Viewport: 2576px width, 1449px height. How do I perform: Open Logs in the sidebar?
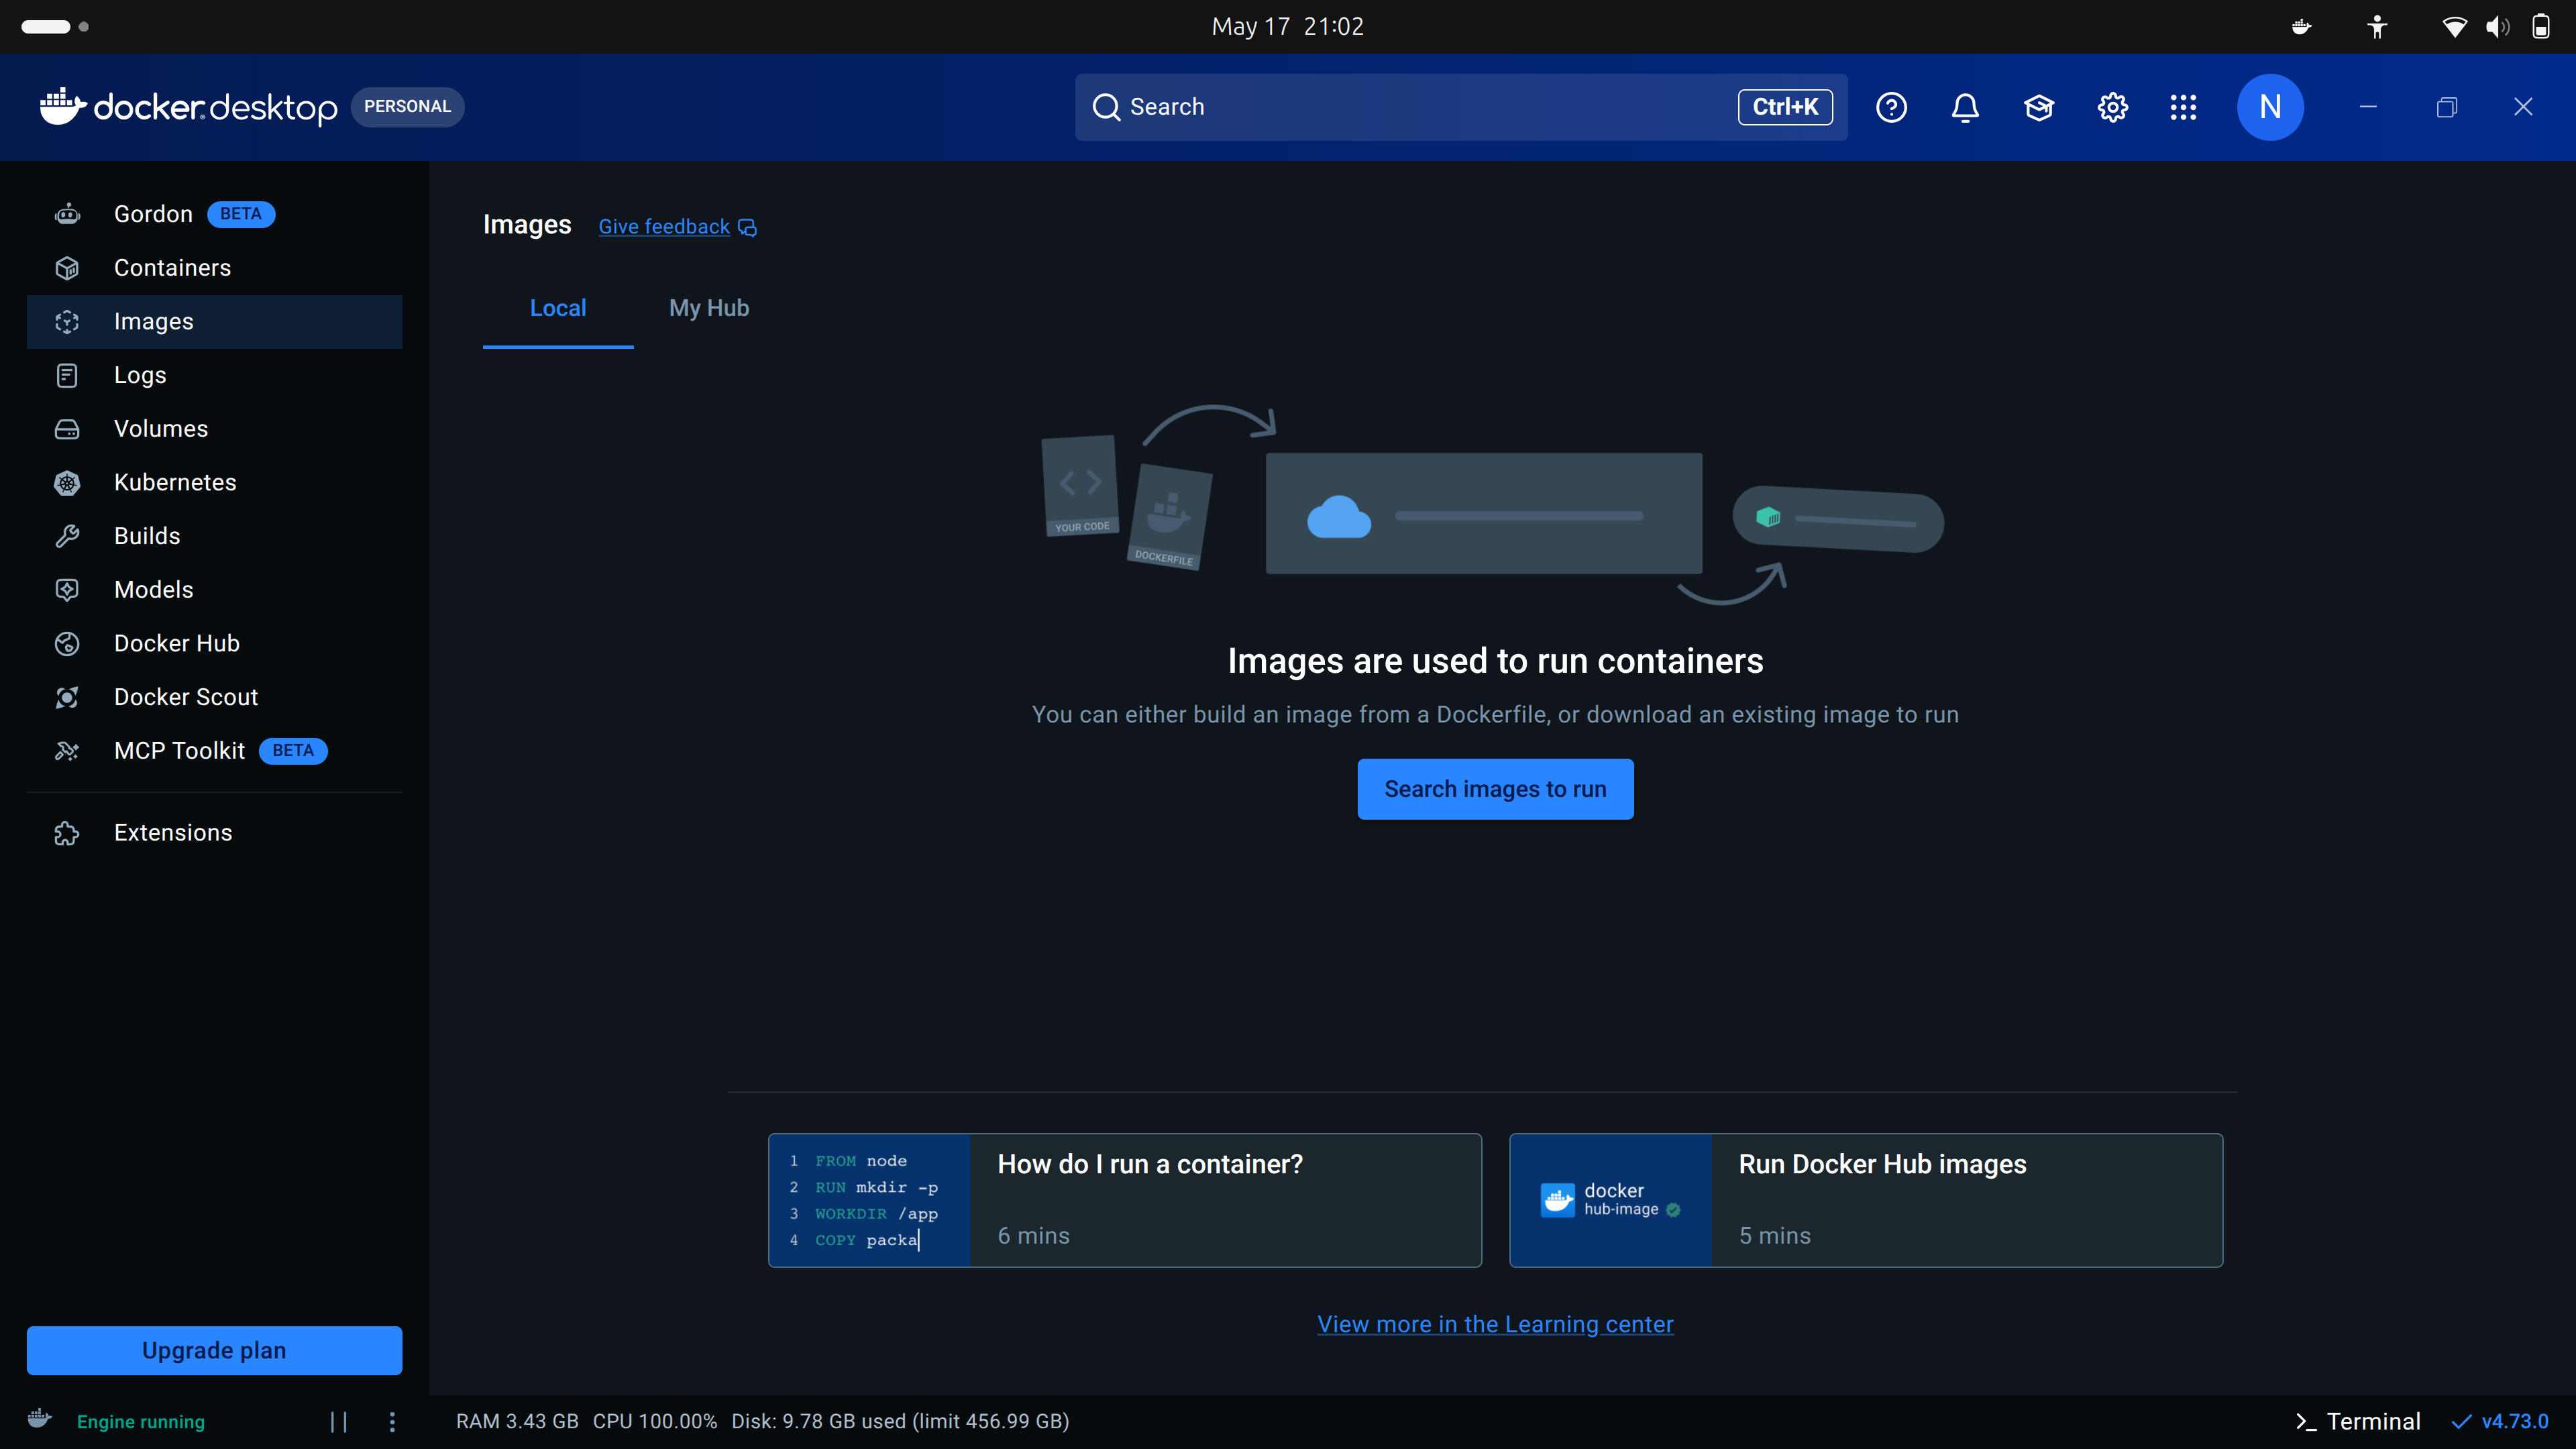tap(214, 375)
